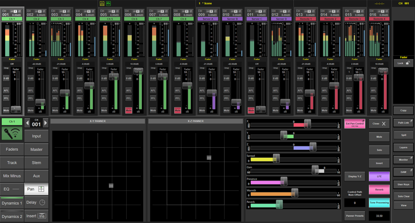Viewport: 415px width, 223px height.
Task: Open the View options
Action: pyautogui.click(x=403, y=205)
